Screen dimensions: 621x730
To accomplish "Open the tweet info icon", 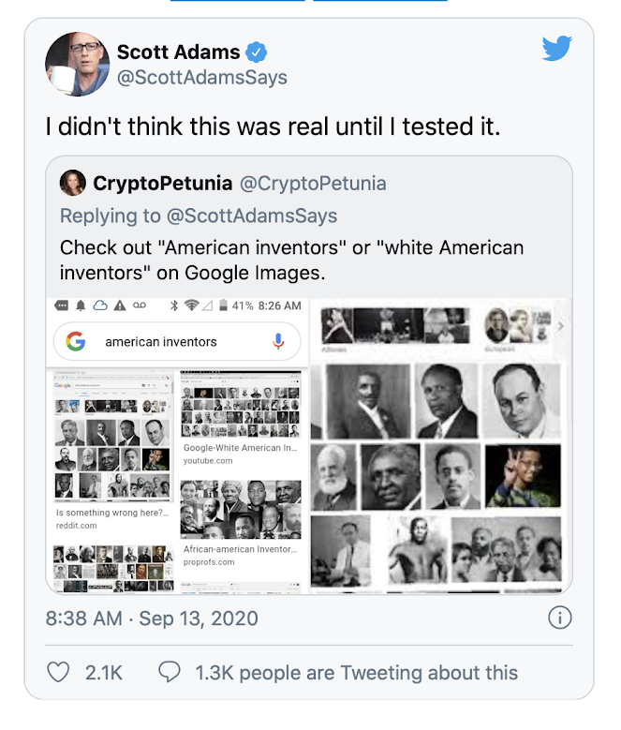I will (559, 618).
